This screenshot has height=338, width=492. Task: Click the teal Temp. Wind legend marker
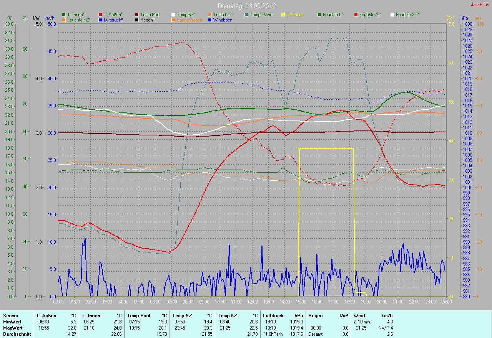click(246, 15)
